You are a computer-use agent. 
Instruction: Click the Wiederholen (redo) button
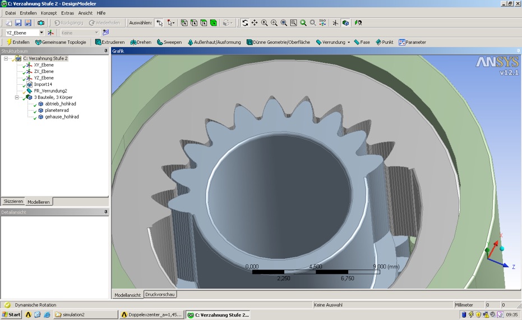(x=104, y=22)
